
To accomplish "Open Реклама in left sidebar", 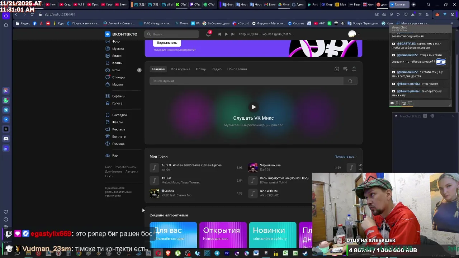I will click(118, 129).
